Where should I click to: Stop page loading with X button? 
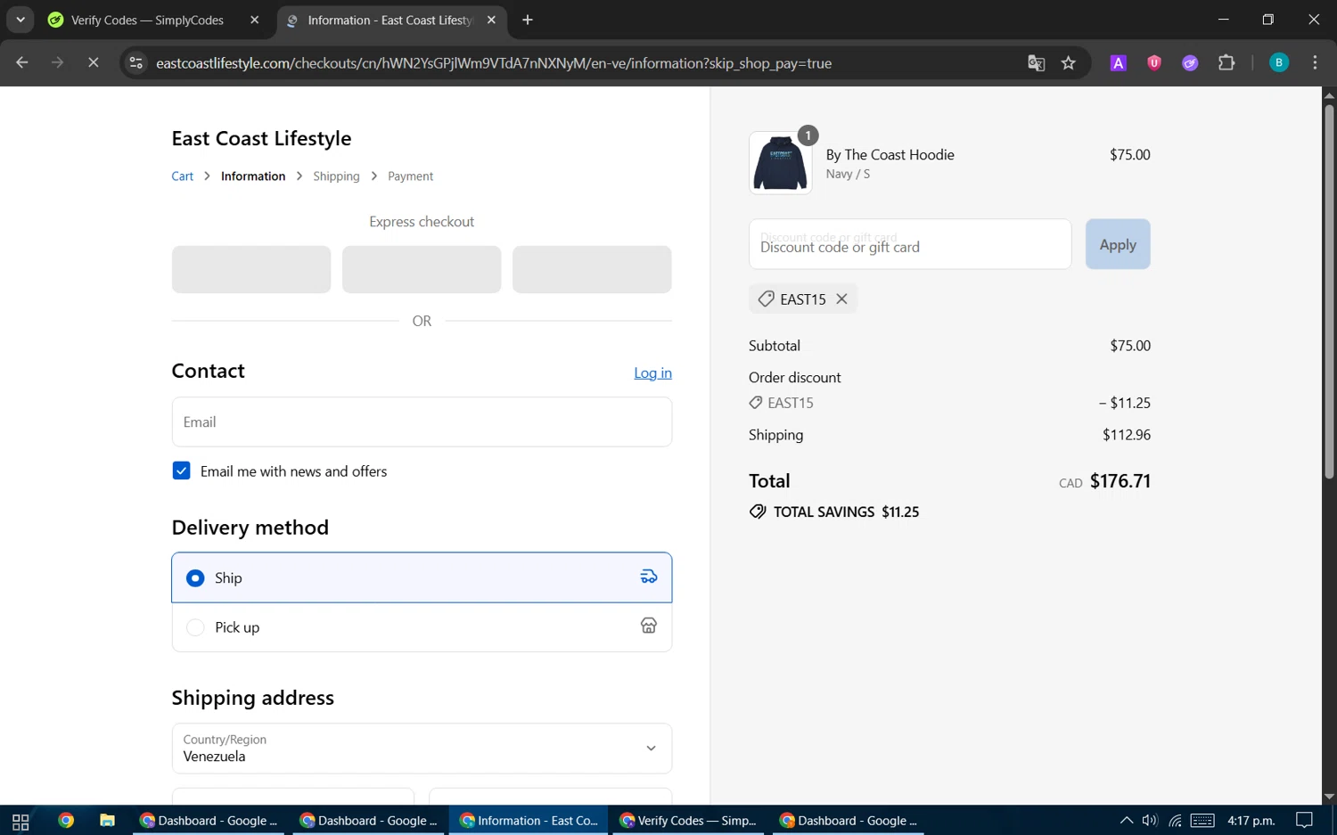click(x=93, y=62)
